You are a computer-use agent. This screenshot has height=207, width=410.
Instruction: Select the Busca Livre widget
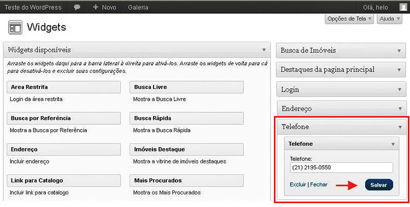187,87
